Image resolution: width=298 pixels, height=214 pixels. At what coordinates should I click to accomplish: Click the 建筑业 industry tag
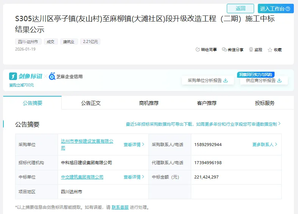69,42
